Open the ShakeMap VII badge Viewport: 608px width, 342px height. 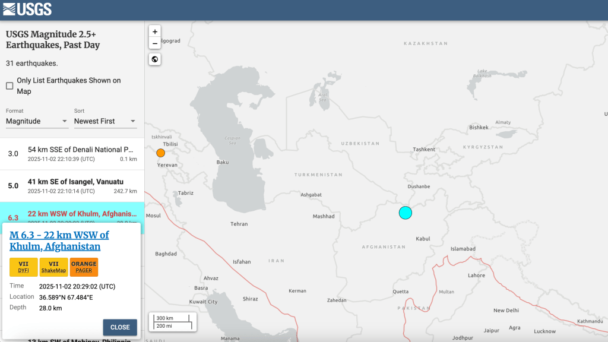click(x=54, y=267)
